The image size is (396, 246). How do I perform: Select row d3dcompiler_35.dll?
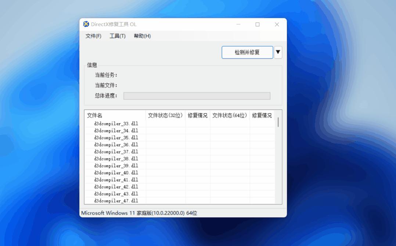pyautogui.click(x=179, y=138)
